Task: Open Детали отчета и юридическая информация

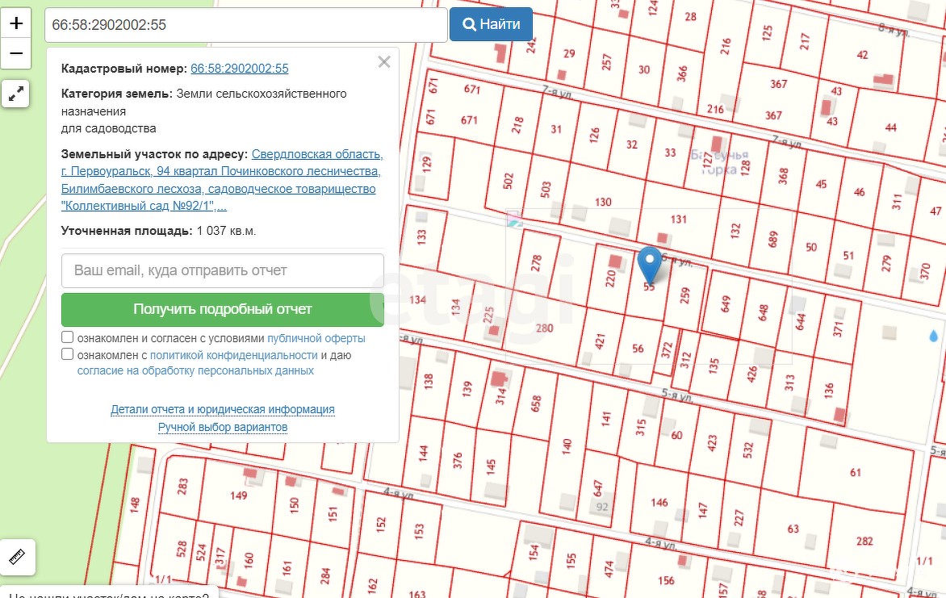Action: click(x=222, y=409)
